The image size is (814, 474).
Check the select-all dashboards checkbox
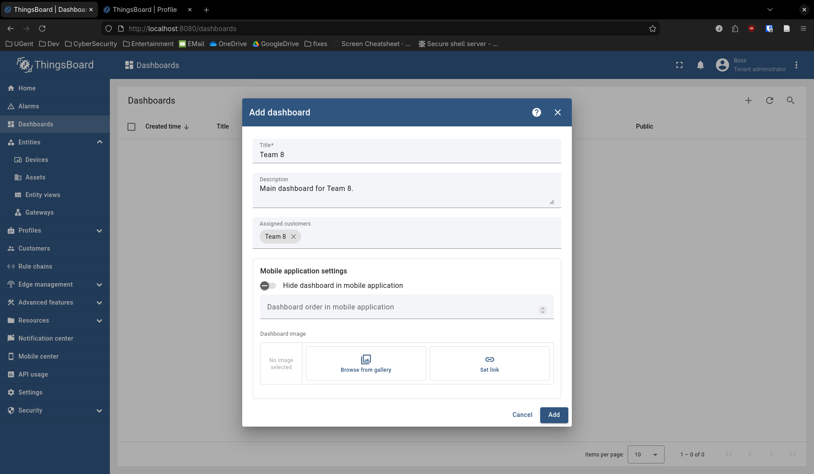click(131, 127)
